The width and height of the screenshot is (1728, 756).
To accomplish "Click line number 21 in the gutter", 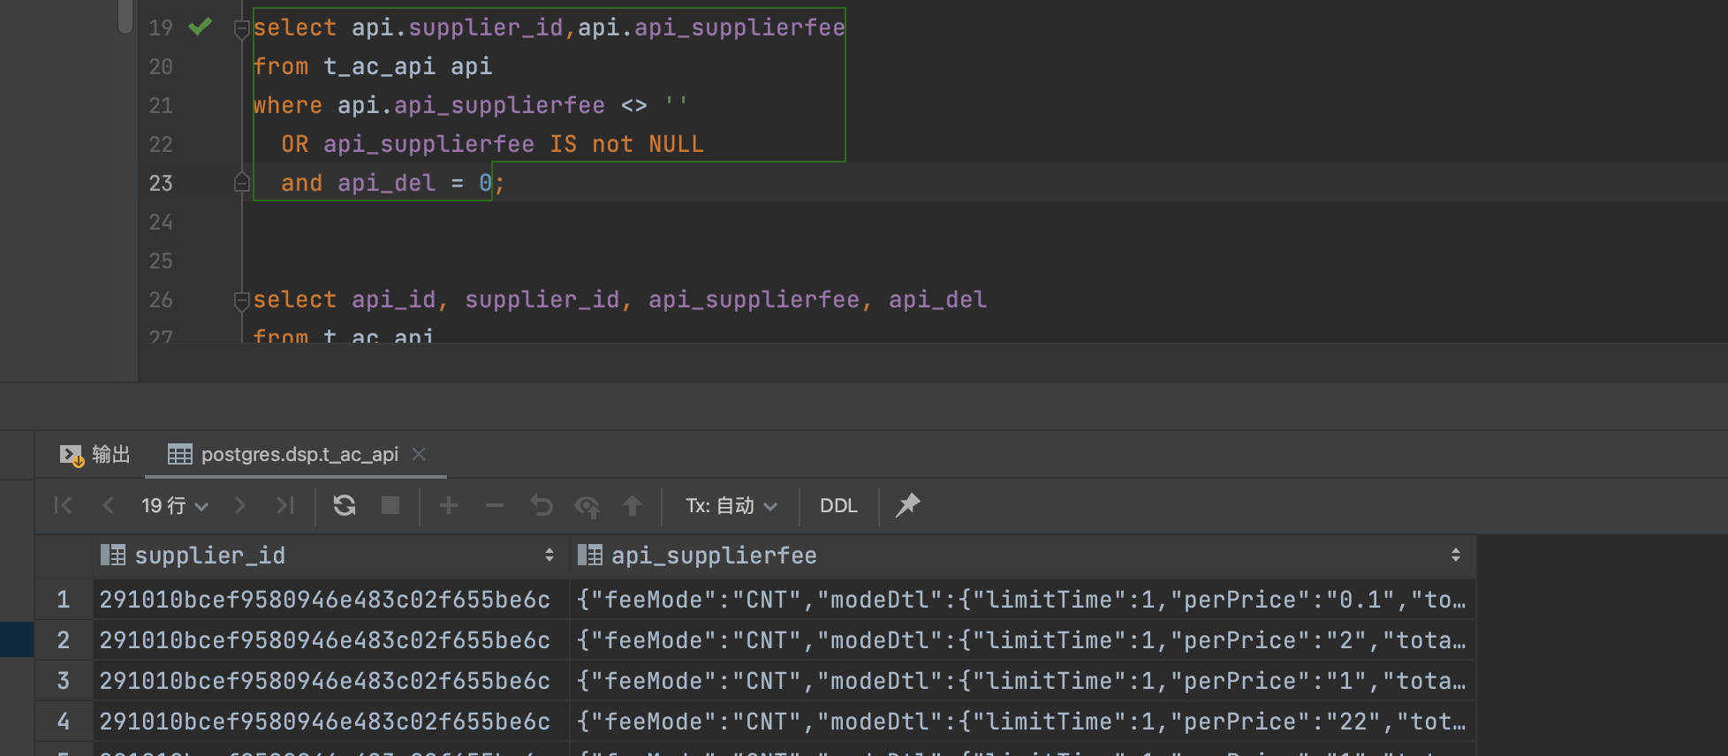I will click(x=161, y=105).
